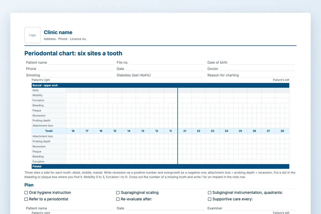Click the Patient's right label above chart
The image size is (321, 214).
click(x=41, y=80)
